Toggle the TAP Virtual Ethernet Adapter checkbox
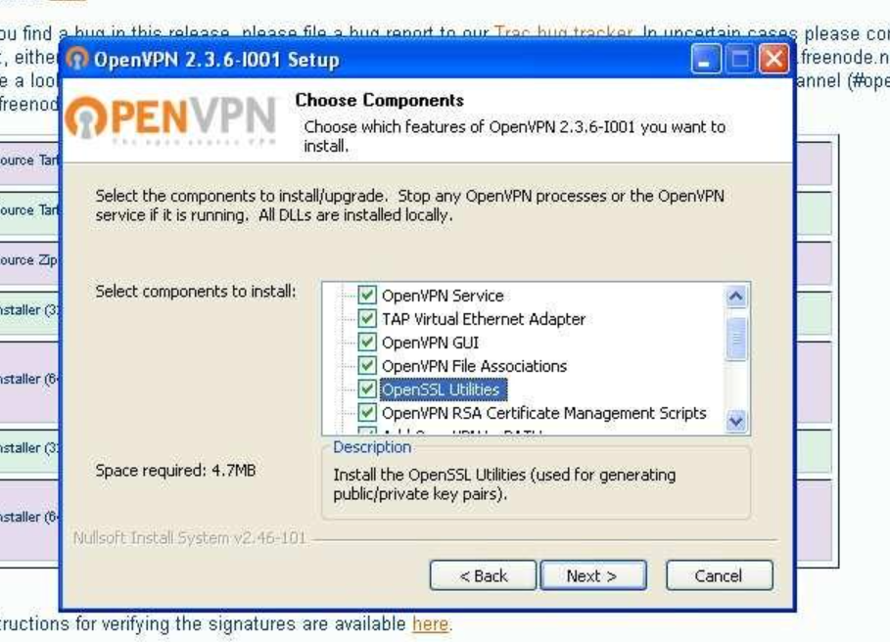Image resolution: width=890 pixels, height=642 pixels. [x=367, y=319]
